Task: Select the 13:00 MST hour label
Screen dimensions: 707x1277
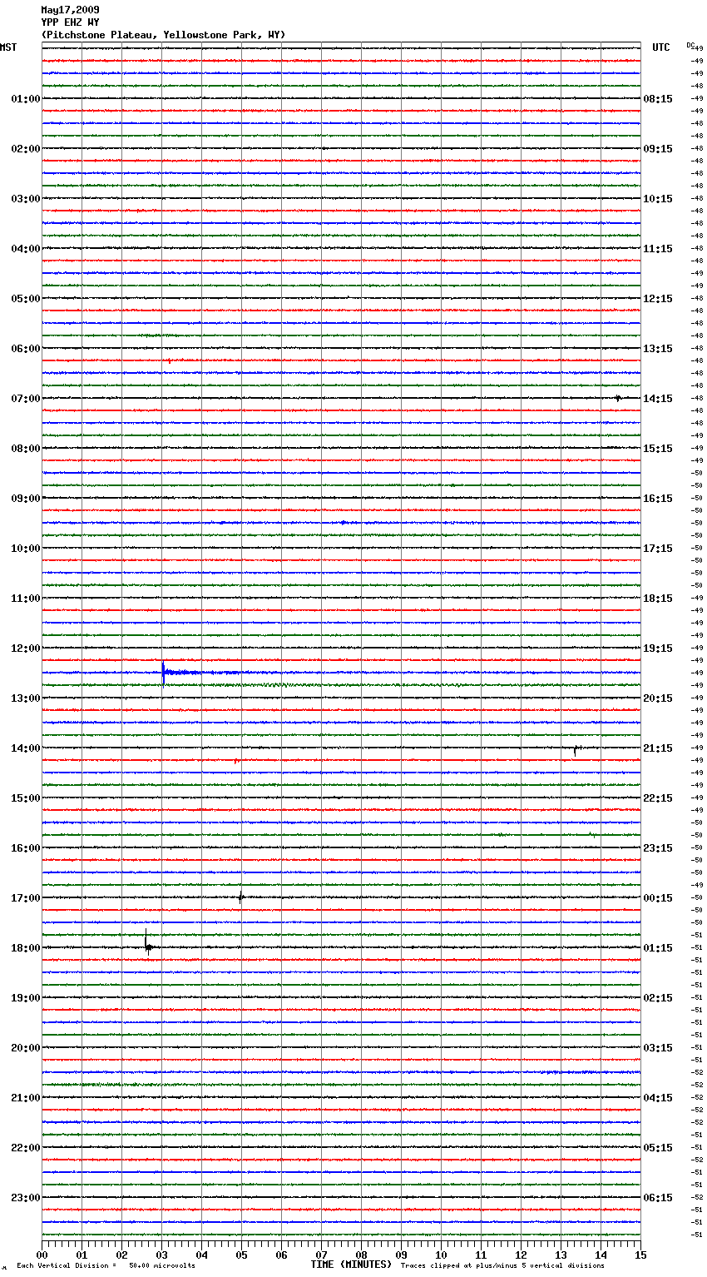Action: (26, 698)
